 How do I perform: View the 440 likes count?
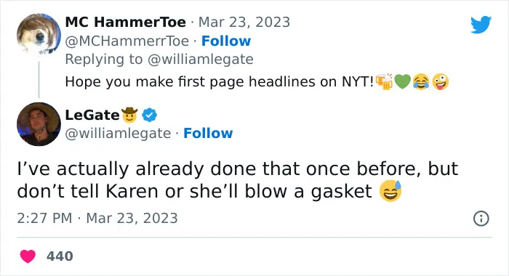(x=60, y=256)
